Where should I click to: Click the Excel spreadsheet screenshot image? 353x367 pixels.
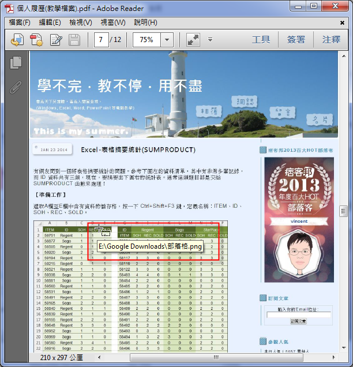tap(130, 286)
